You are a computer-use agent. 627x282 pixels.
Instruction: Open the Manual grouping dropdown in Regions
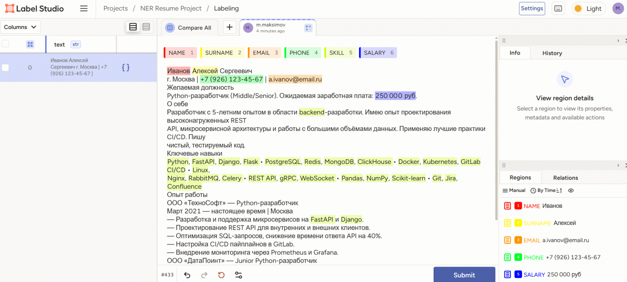point(514,190)
